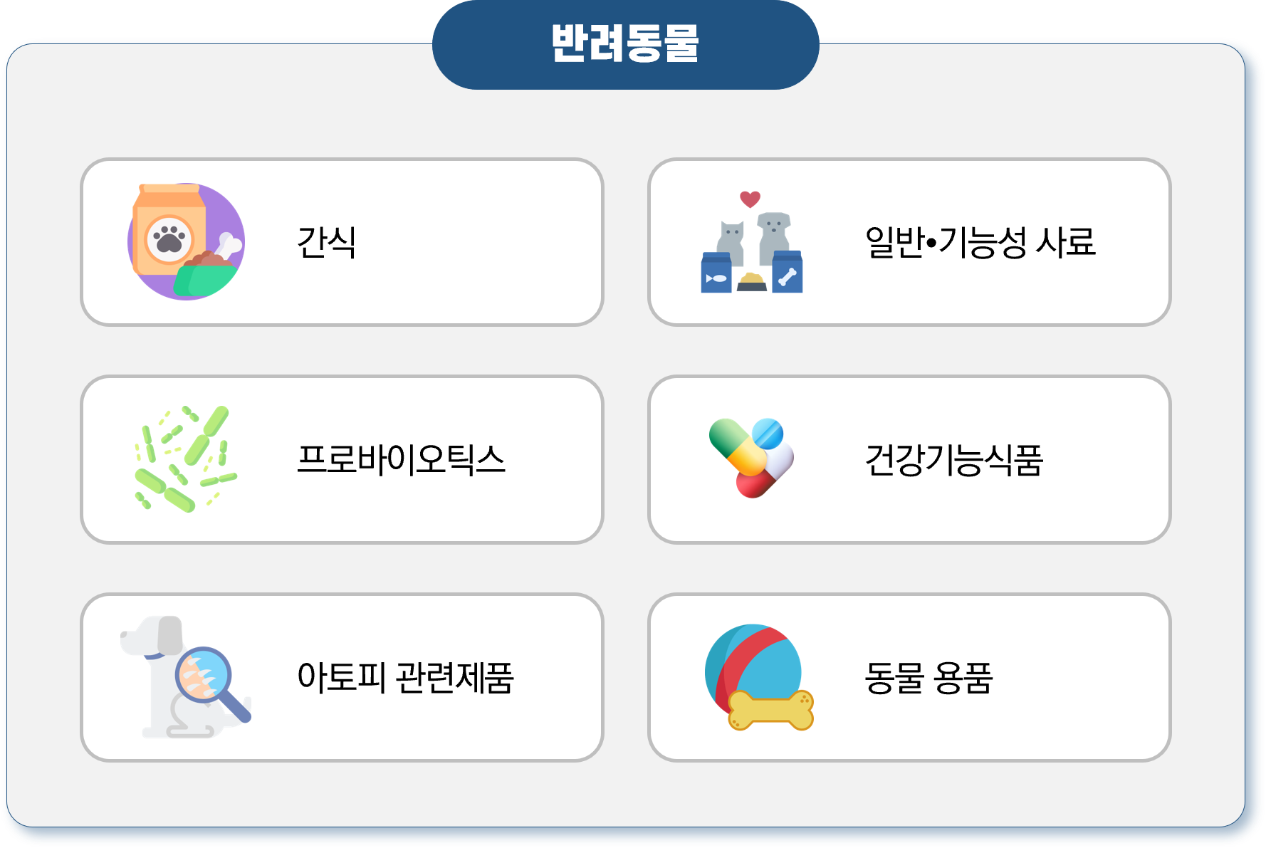Open the 간식 category

342,242
